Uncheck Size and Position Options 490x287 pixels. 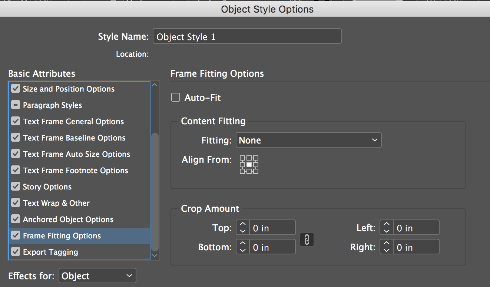pyautogui.click(x=16, y=89)
